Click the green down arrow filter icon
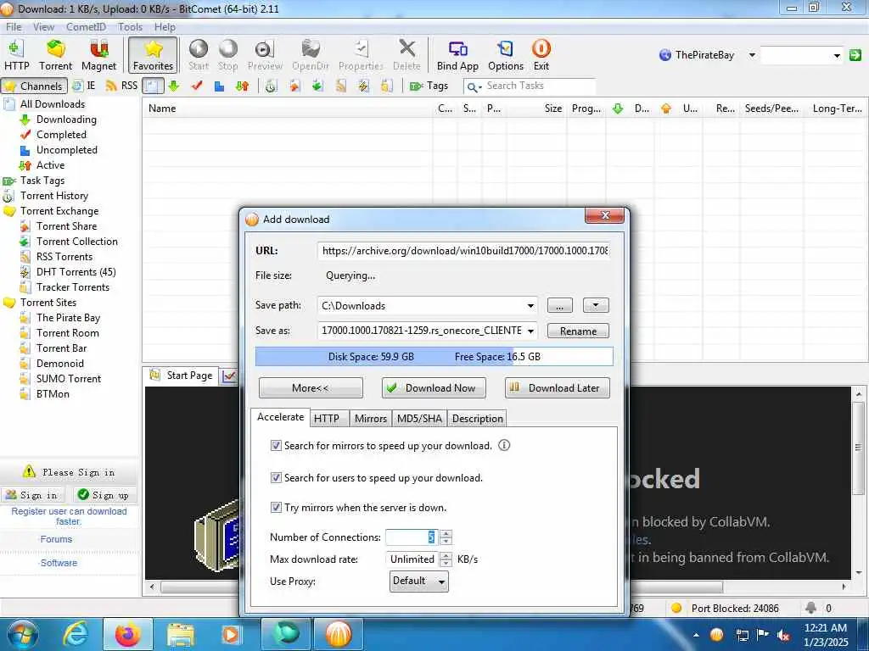 tap(174, 86)
